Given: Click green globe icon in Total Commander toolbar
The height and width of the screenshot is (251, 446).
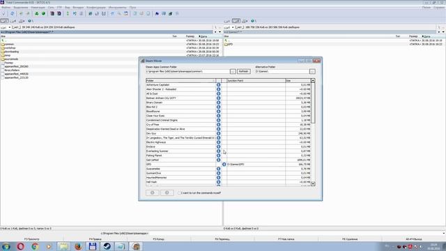Looking at the screenshot, I should [43, 13].
